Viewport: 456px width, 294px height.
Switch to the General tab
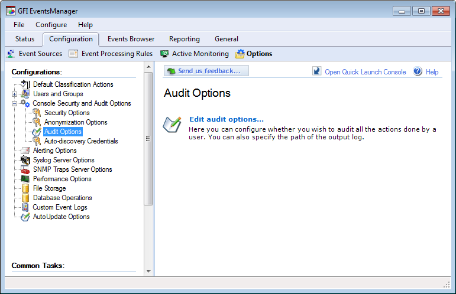pyautogui.click(x=227, y=39)
